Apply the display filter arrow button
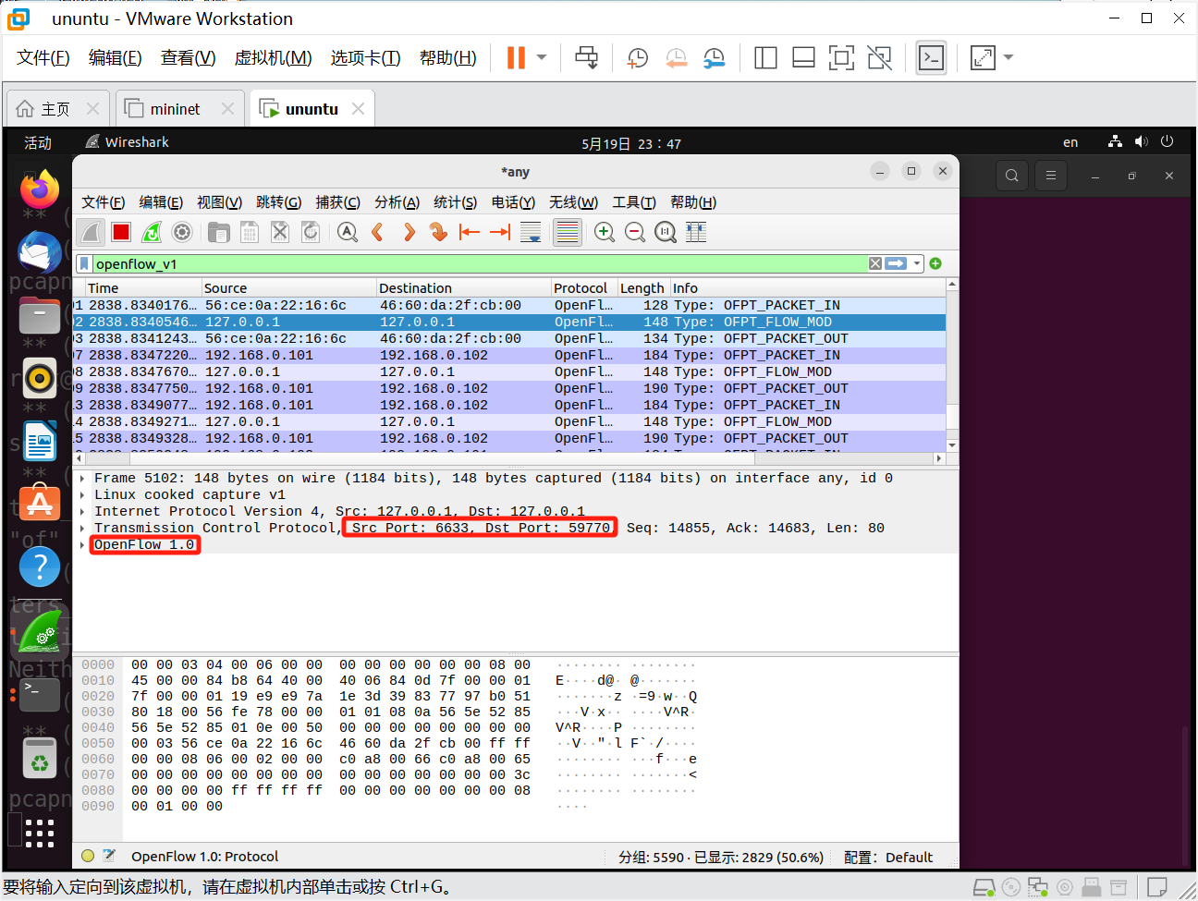 (x=896, y=263)
